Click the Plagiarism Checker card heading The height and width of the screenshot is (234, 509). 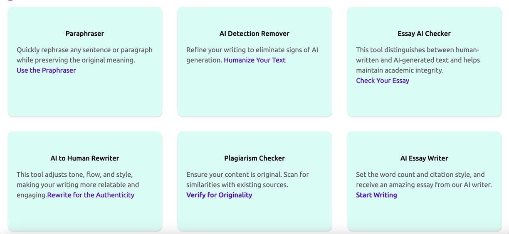pos(254,158)
